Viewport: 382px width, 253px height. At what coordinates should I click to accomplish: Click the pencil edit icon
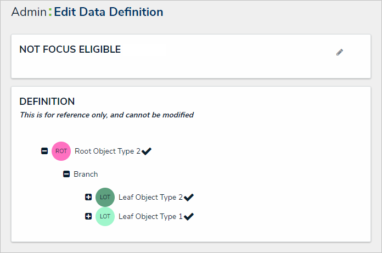340,52
